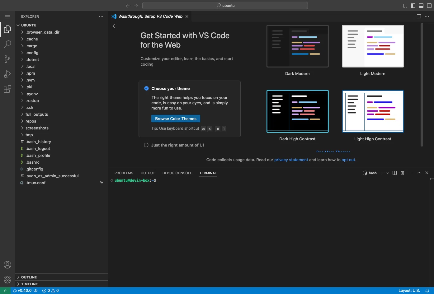Select the Walkthrough: Setup VS Code Web tab
Image resolution: width=434 pixels, height=294 pixels.
(x=150, y=16)
